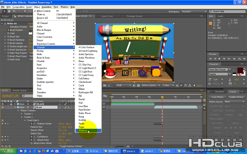Click the Stabilize Motion button
This screenshot has height=154, width=247.
click(236, 97)
